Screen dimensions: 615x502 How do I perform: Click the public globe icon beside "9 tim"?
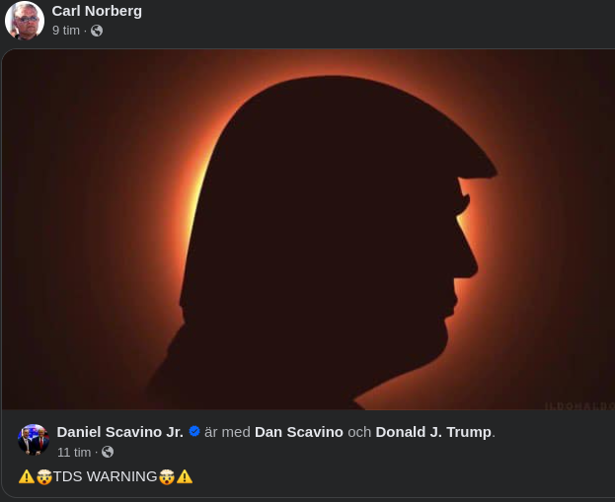[x=97, y=31]
